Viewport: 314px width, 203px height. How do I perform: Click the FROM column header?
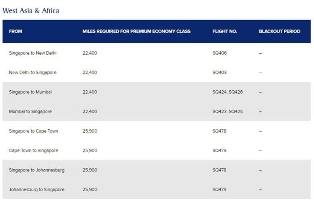pyautogui.click(x=15, y=31)
